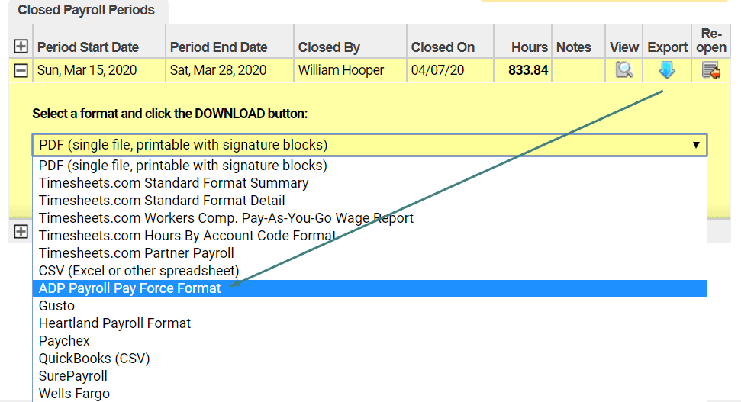Viewport: 741px width, 402px height.
Task: Expand all rows using the header plus icon
Action: [x=21, y=47]
